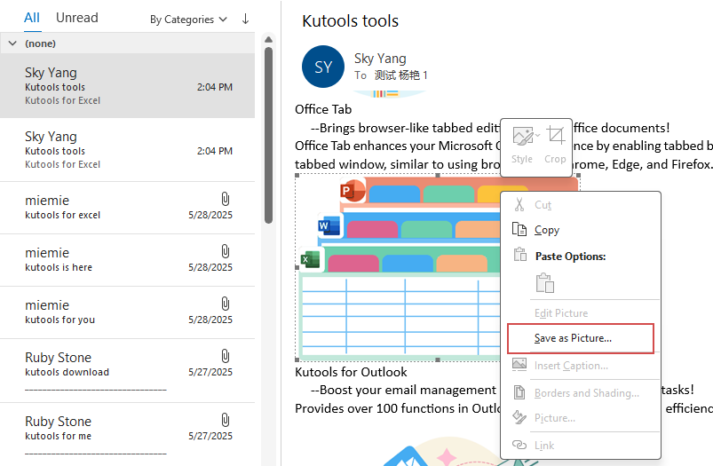This screenshot has width=713, height=466.
Task: Click Sky Yang's SY avatar
Action: click(323, 67)
